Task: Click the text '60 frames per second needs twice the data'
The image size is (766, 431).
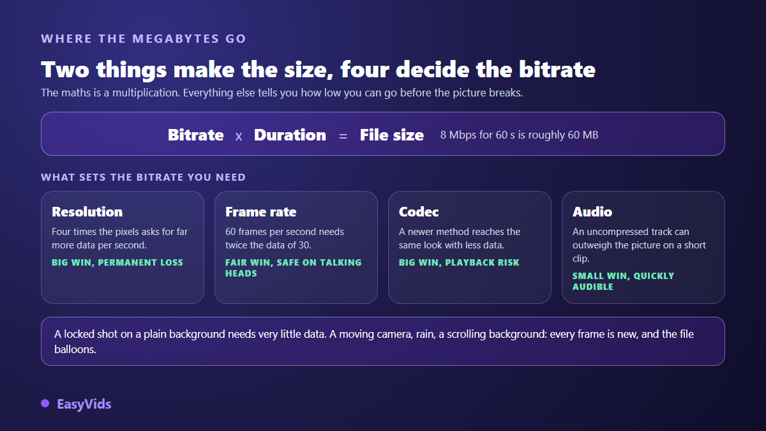Action: click(x=285, y=238)
